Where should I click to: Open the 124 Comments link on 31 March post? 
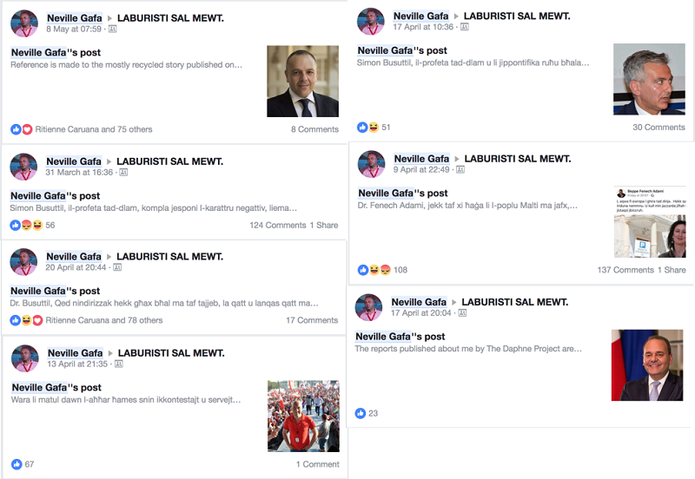tap(278, 226)
